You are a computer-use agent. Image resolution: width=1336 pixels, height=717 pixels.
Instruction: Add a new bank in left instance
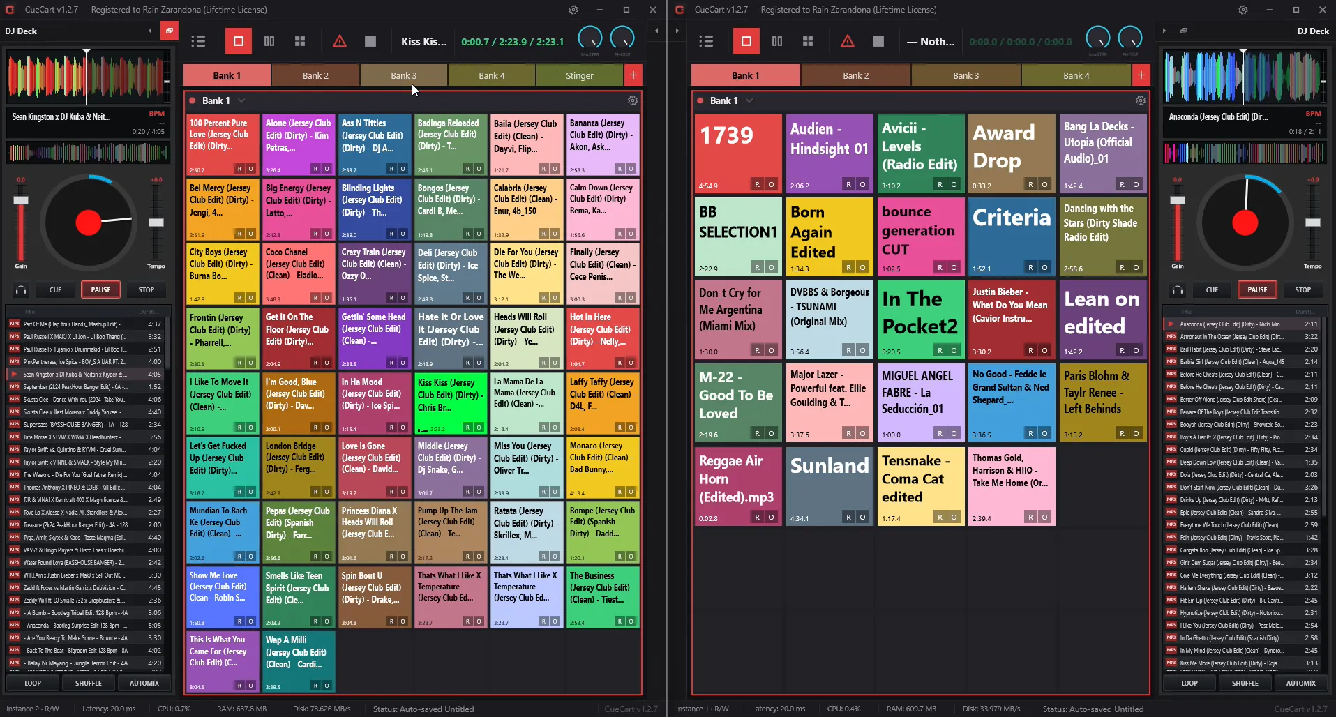point(633,75)
